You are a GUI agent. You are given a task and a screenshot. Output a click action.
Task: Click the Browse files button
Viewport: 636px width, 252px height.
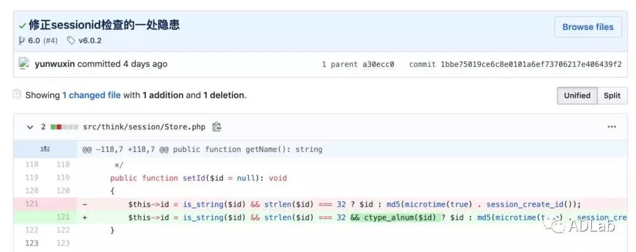point(587,27)
